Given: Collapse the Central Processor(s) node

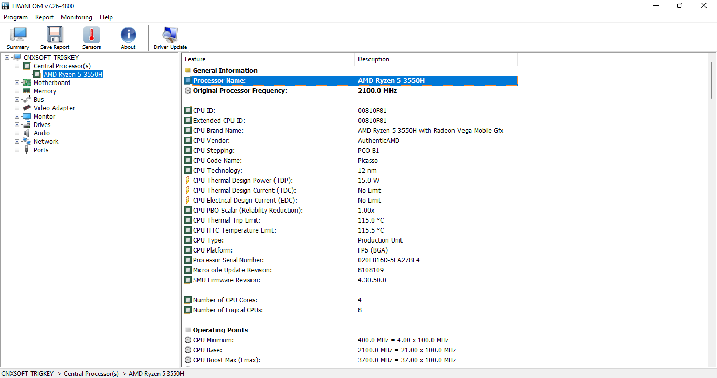Looking at the screenshot, I should pyautogui.click(x=17, y=66).
